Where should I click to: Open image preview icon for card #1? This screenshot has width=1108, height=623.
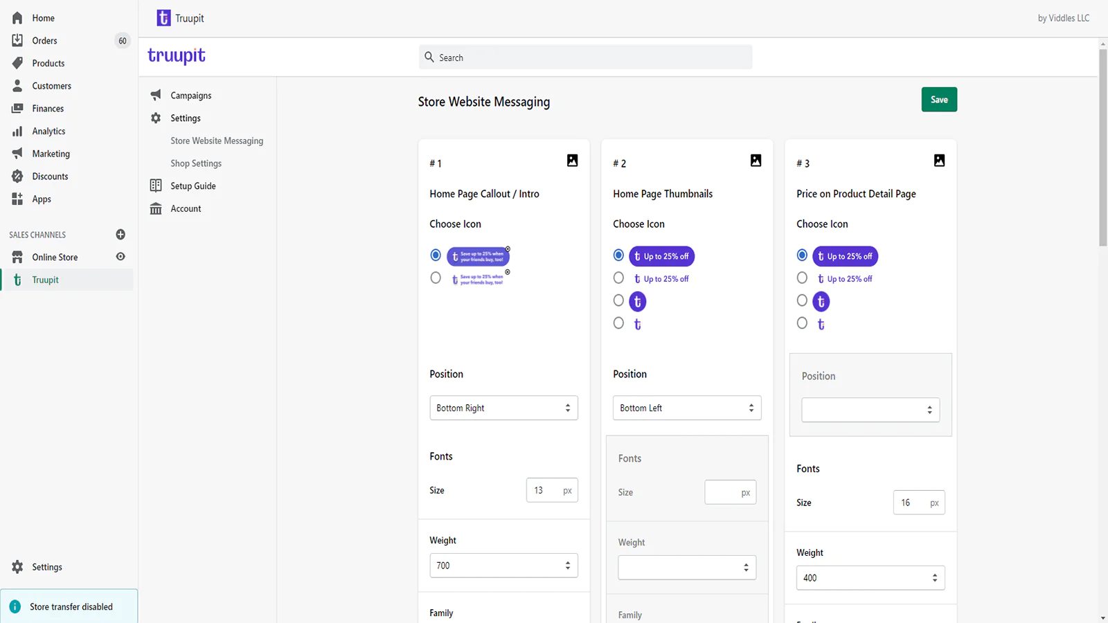point(572,161)
